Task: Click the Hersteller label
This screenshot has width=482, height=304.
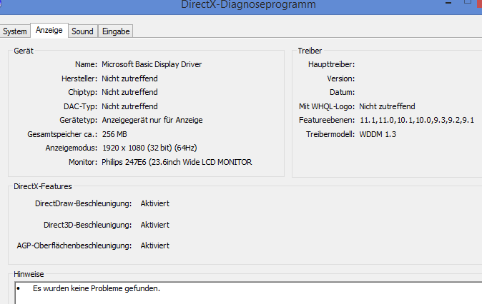Action: pyautogui.click(x=79, y=78)
